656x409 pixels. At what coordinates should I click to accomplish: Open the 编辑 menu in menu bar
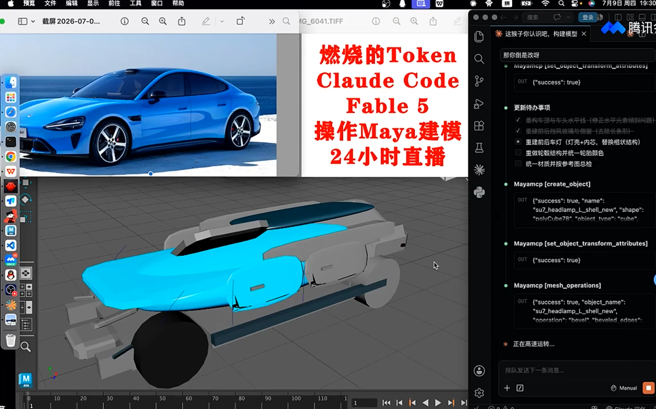tap(72, 4)
